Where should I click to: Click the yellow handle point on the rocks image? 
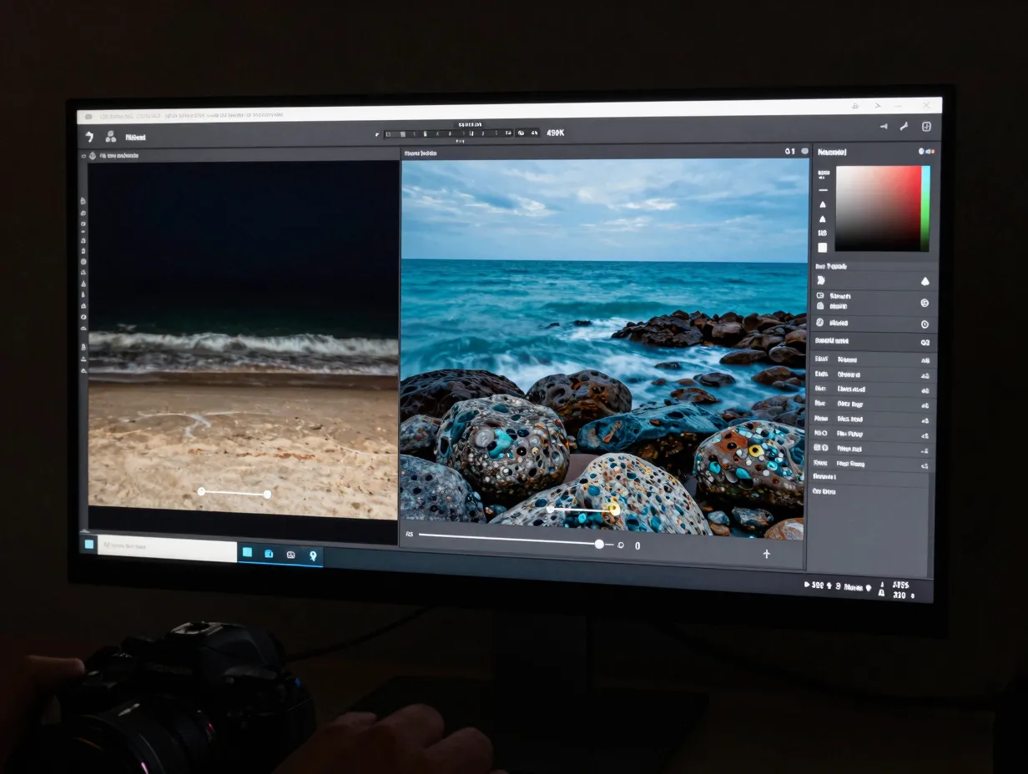click(615, 509)
